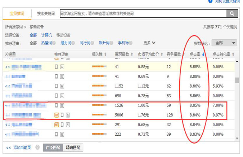Sort by 点击率 using the blue arrow
The image size is (243, 157).
point(203,54)
